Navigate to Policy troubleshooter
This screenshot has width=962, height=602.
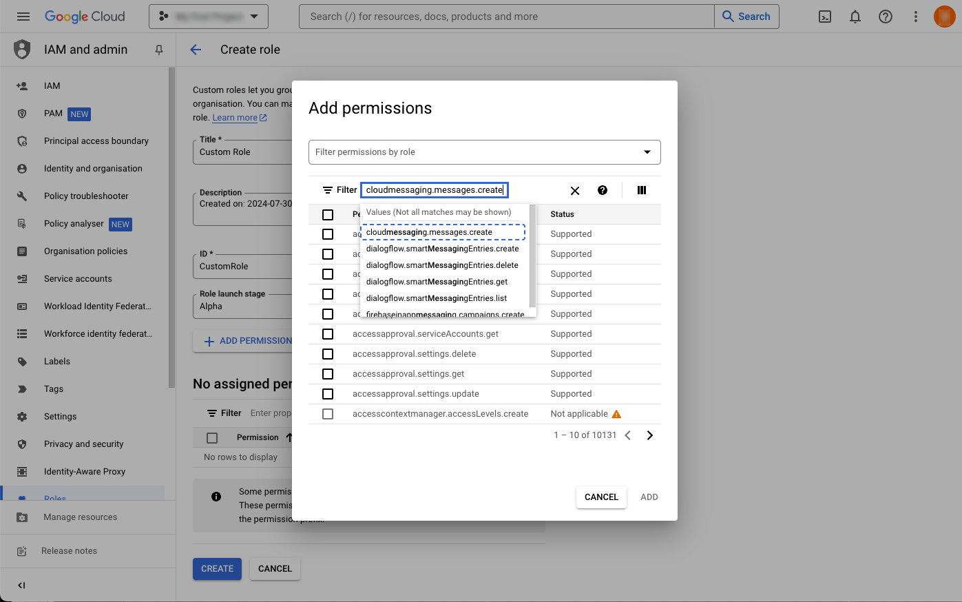pos(86,196)
